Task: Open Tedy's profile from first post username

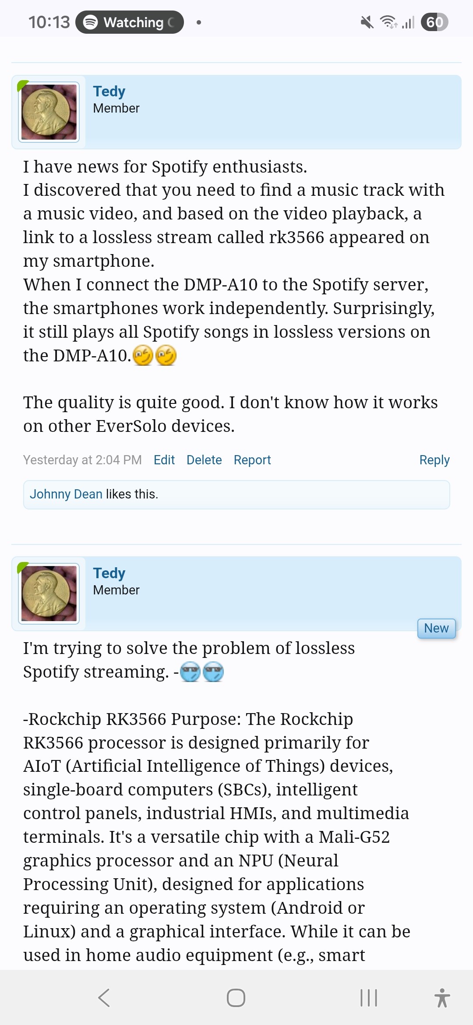Action: coord(109,91)
